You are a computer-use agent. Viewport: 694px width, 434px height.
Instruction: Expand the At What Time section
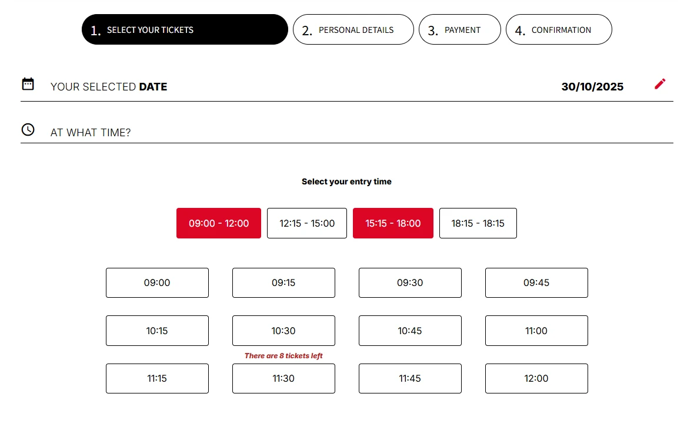coord(91,133)
